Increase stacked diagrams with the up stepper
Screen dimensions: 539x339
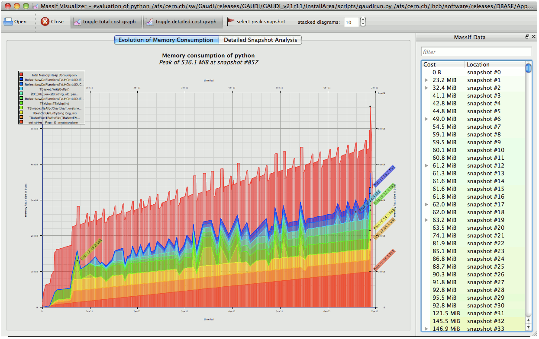point(363,19)
